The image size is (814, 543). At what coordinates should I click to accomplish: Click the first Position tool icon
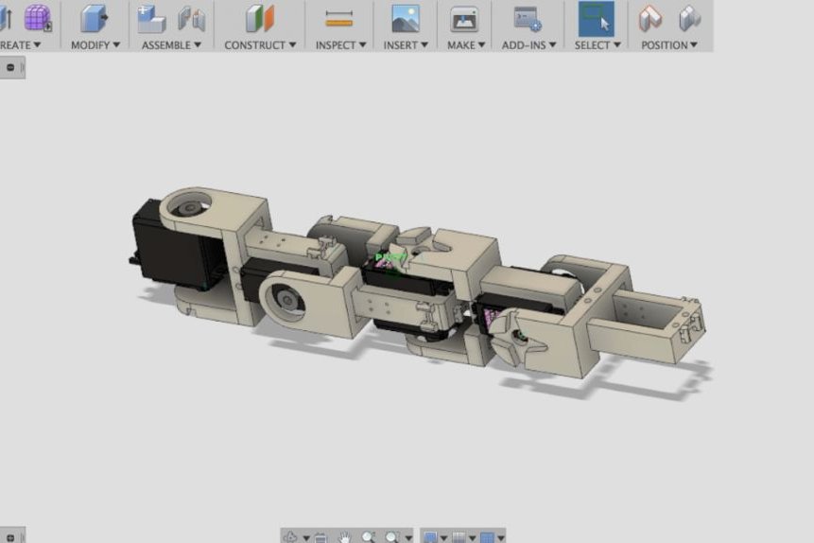coord(649,18)
